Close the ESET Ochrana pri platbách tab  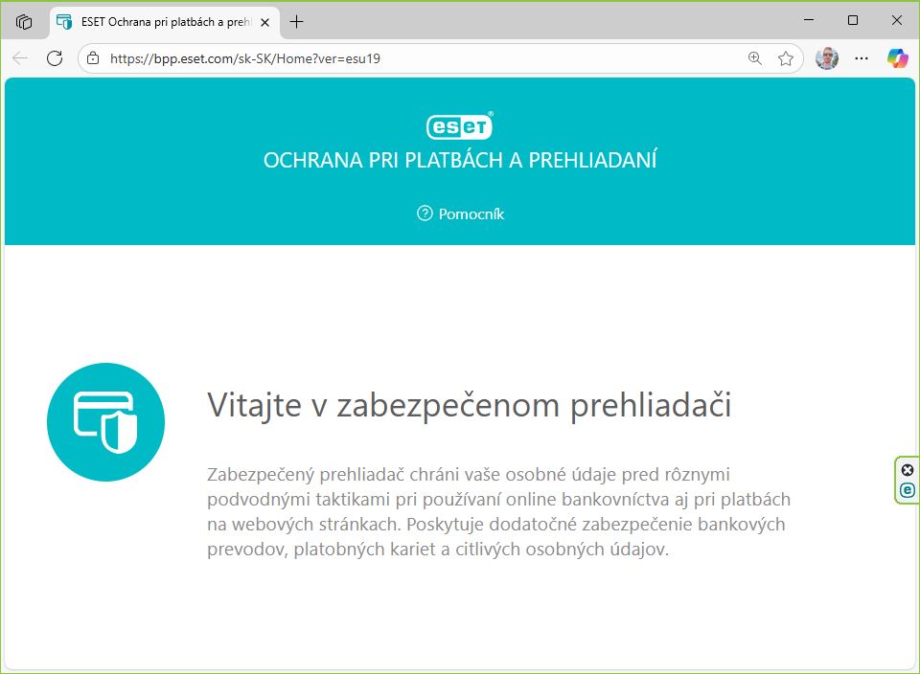point(264,21)
